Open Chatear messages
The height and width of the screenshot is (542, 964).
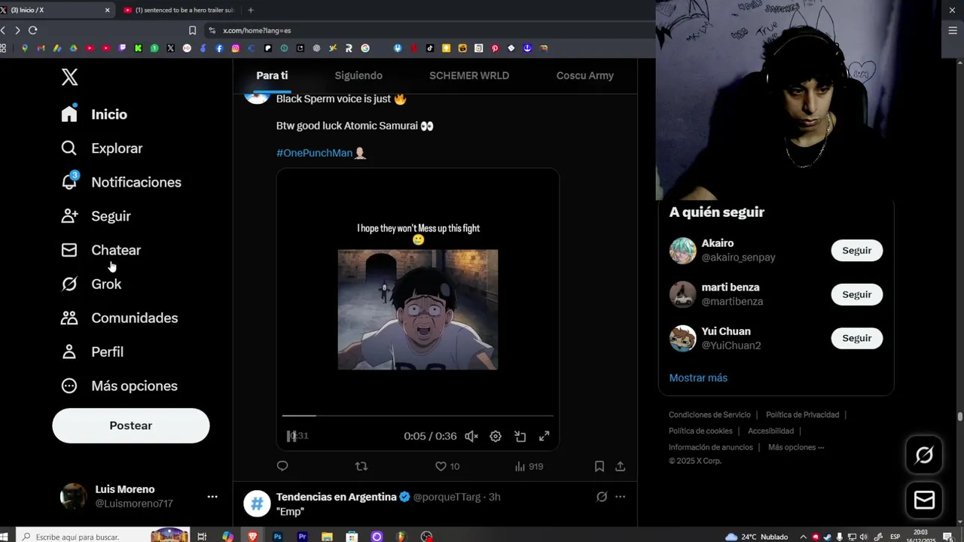coord(101,250)
